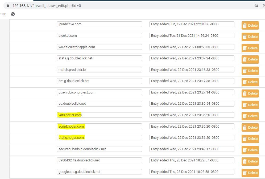Edit description dated 19 Dec 2021 22:01:36
Viewport: 265px width, 179px height.
pyautogui.click(x=192, y=24)
